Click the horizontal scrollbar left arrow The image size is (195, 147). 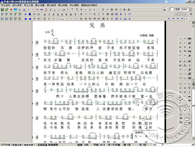click(x=154, y=145)
